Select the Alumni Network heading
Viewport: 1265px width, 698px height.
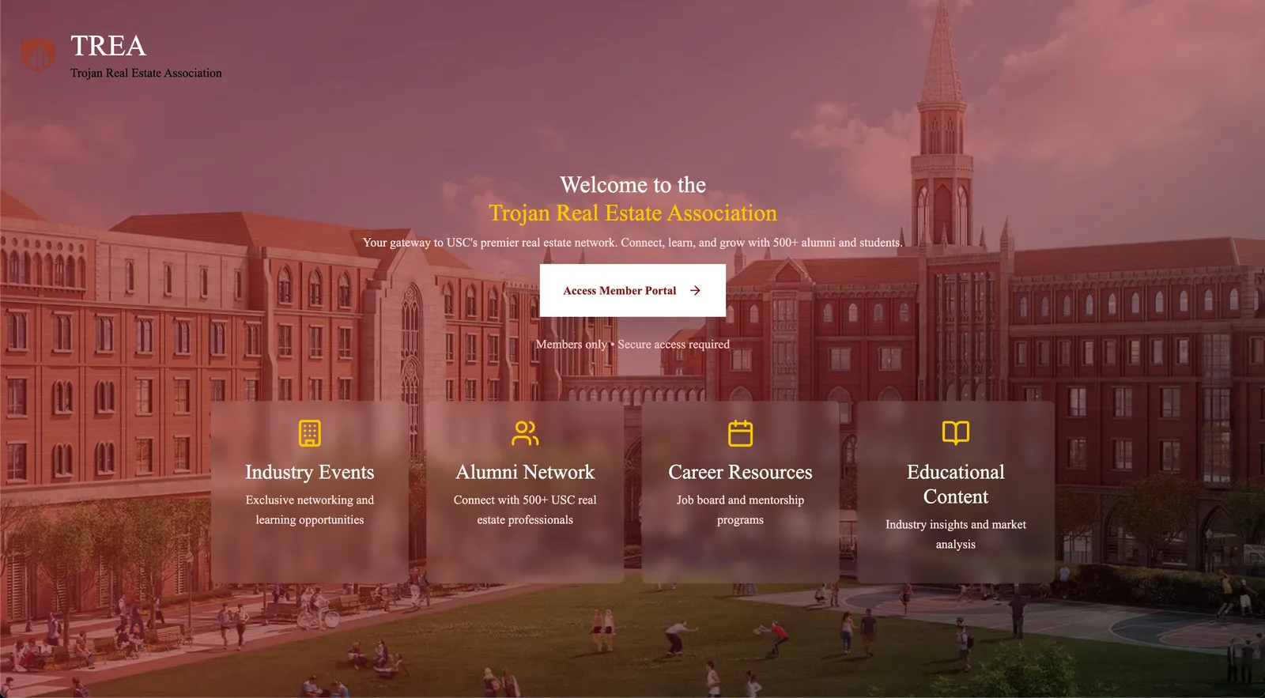(x=525, y=472)
